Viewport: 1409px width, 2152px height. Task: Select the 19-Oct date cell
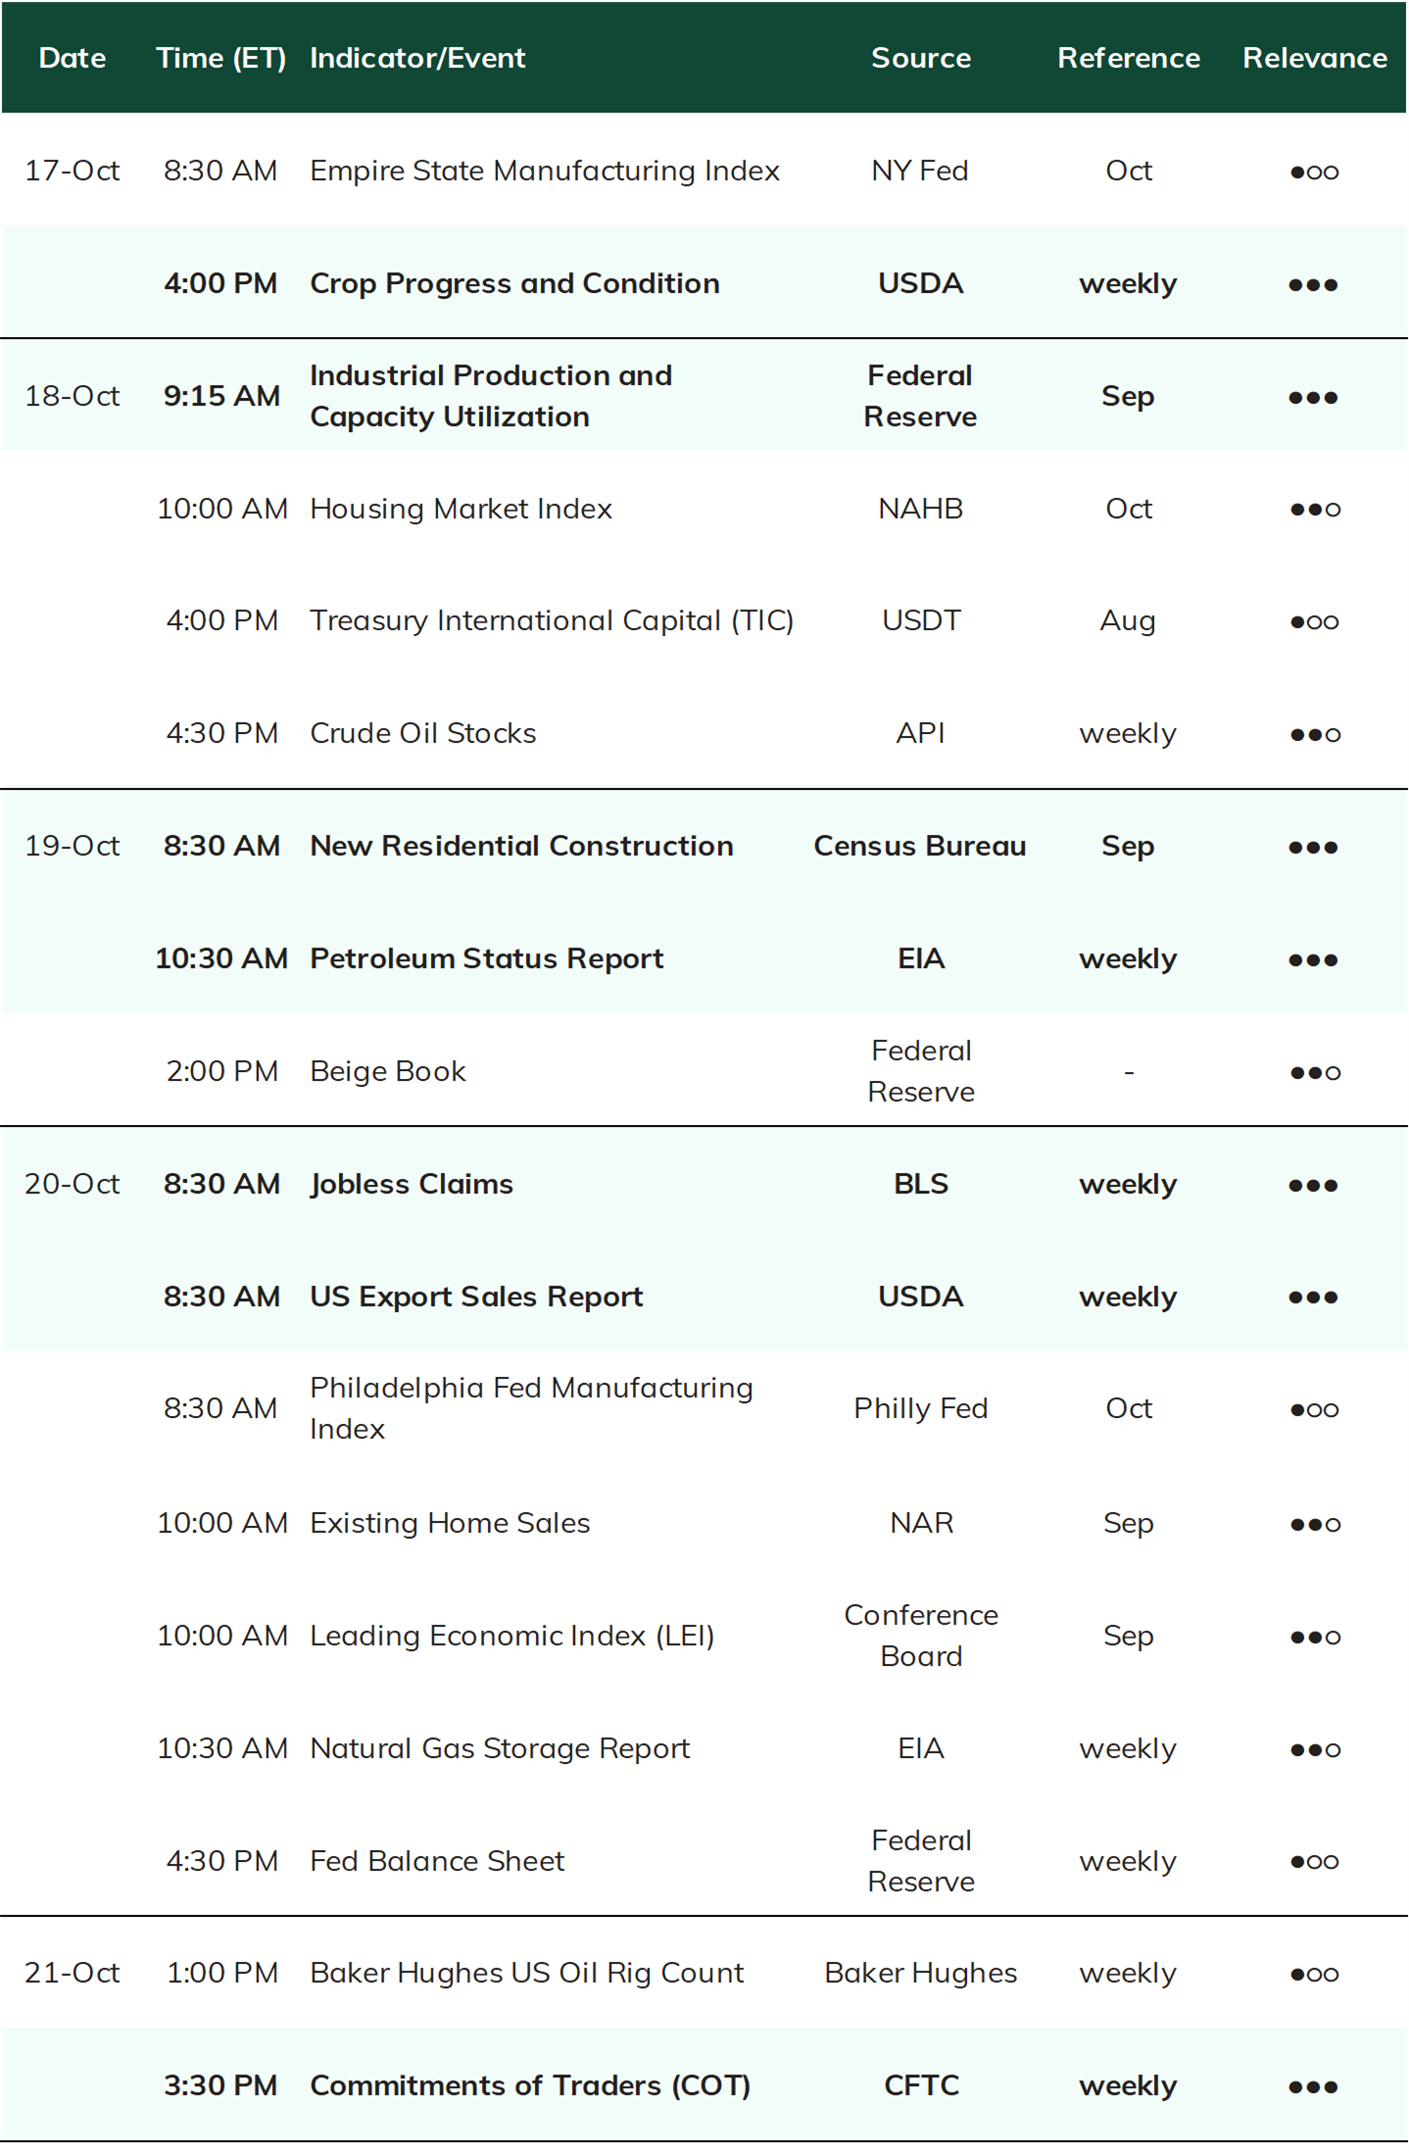pos(73,846)
